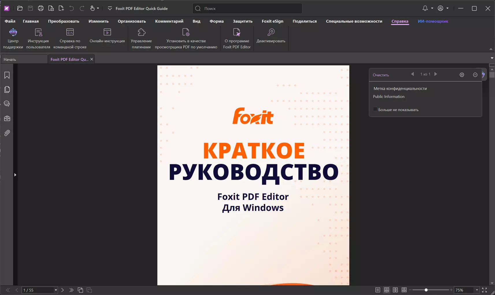Switch to single page view mode

click(x=377, y=290)
